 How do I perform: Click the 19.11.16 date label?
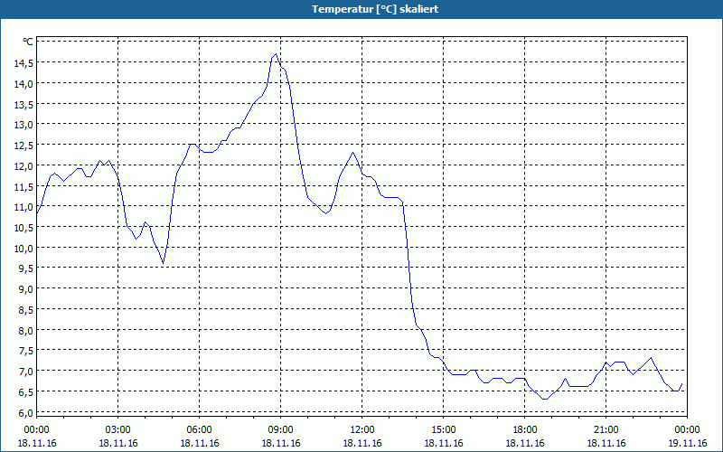coord(688,443)
